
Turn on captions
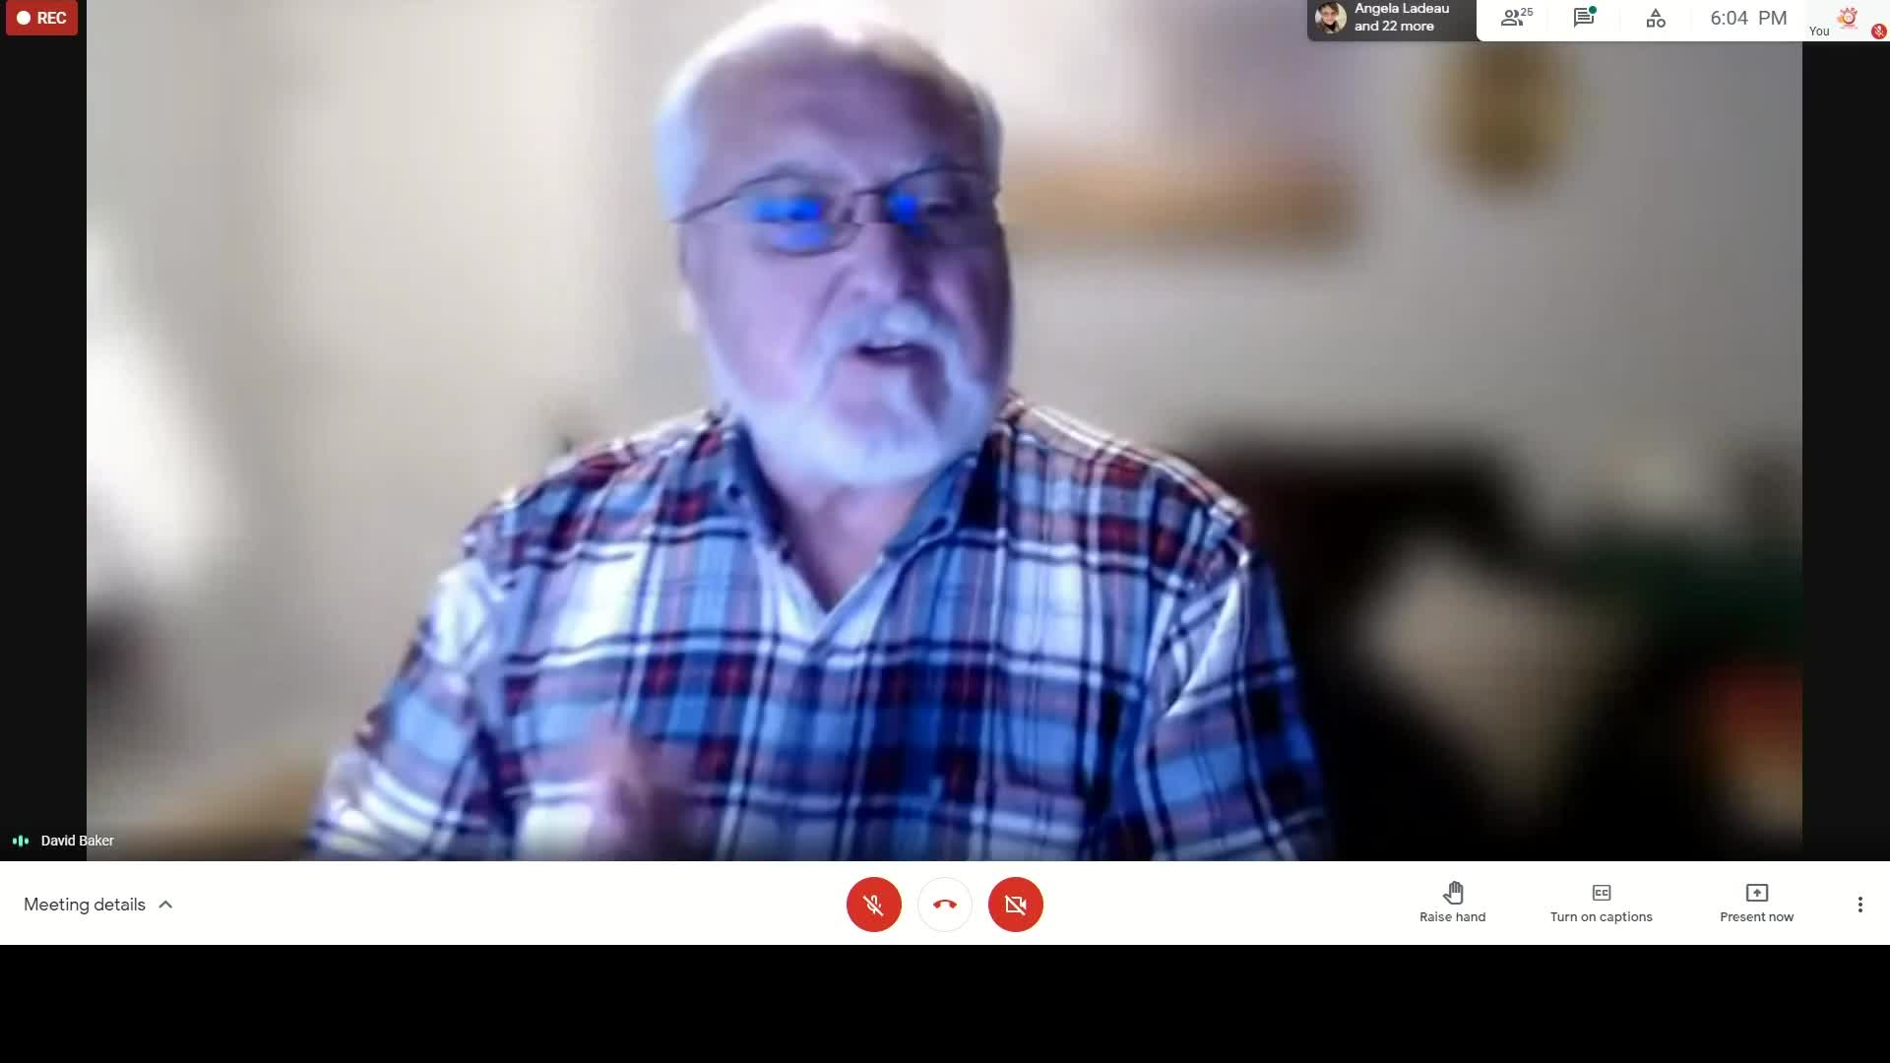tap(1601, 903)
